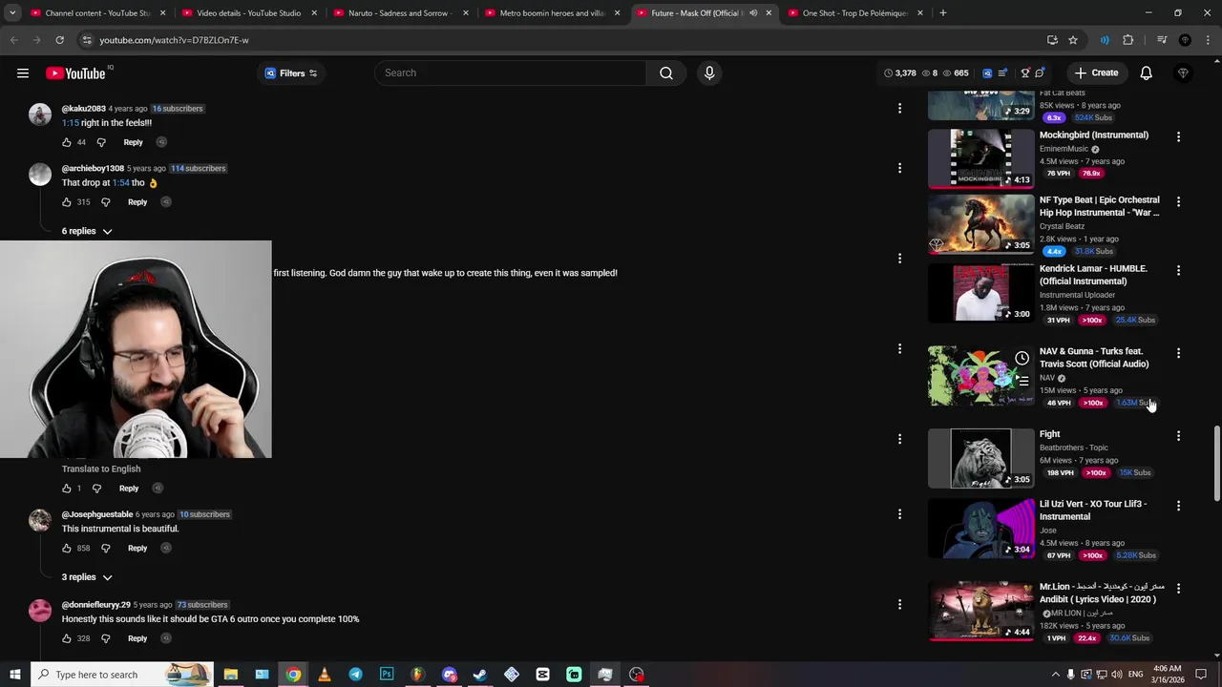Open the Windows Start menu
This screenshot has height=687, width=1222.
[15, 675]
